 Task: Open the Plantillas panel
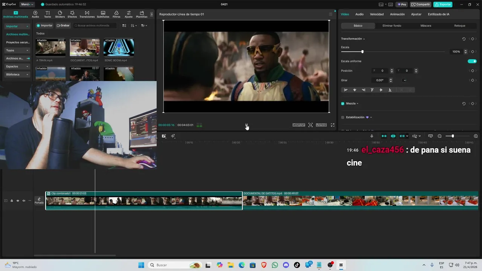142,14
